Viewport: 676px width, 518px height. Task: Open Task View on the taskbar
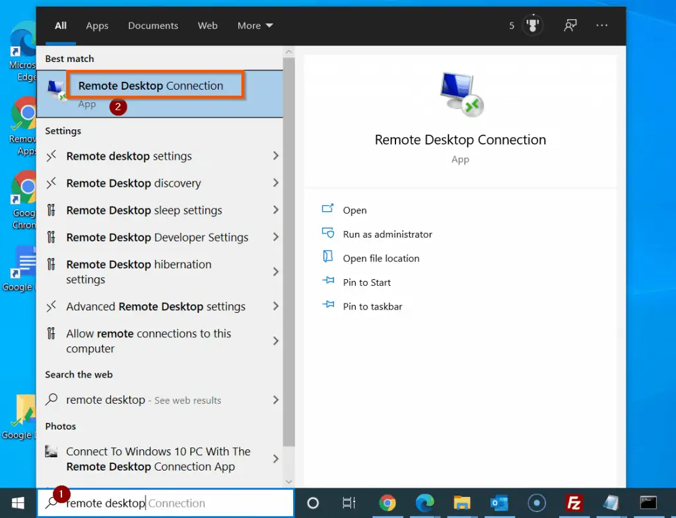349,503
